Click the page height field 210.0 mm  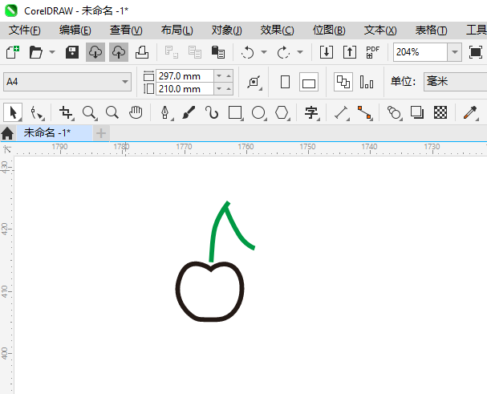185,89
